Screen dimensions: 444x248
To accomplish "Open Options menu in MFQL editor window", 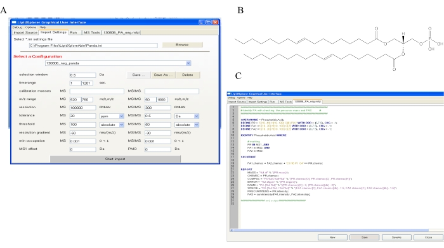I will pyautogui.click(x=241, y=97).
